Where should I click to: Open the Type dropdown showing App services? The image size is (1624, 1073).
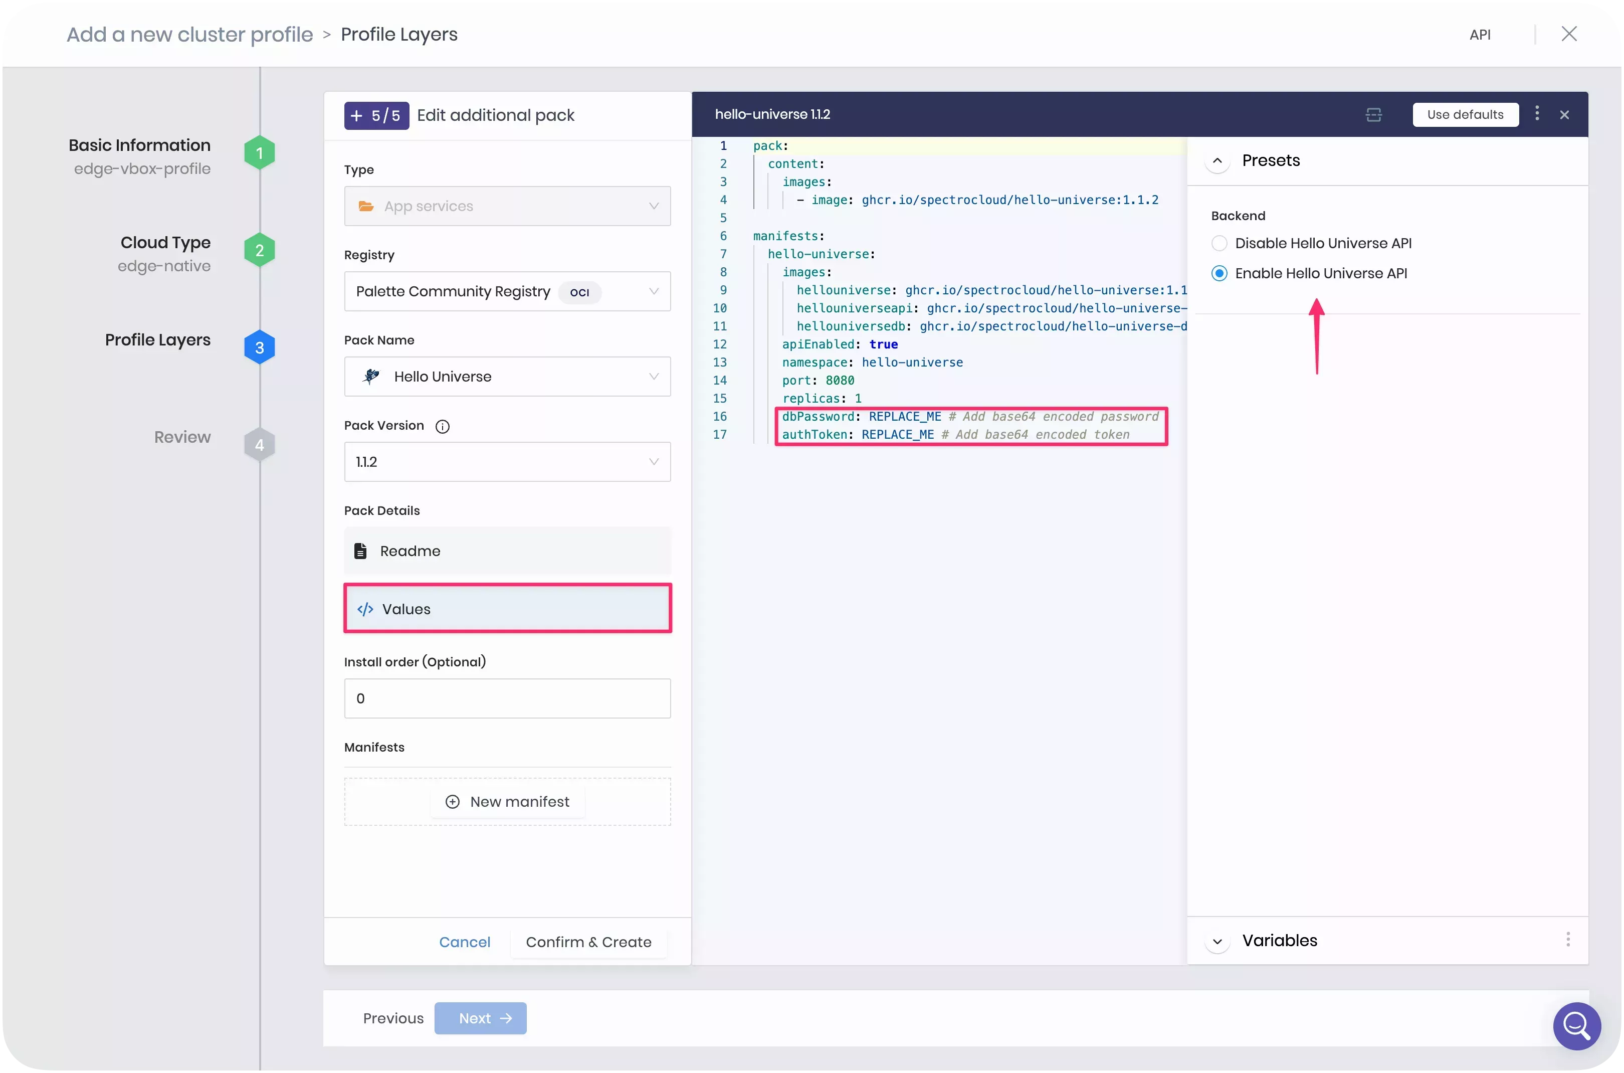507,205
